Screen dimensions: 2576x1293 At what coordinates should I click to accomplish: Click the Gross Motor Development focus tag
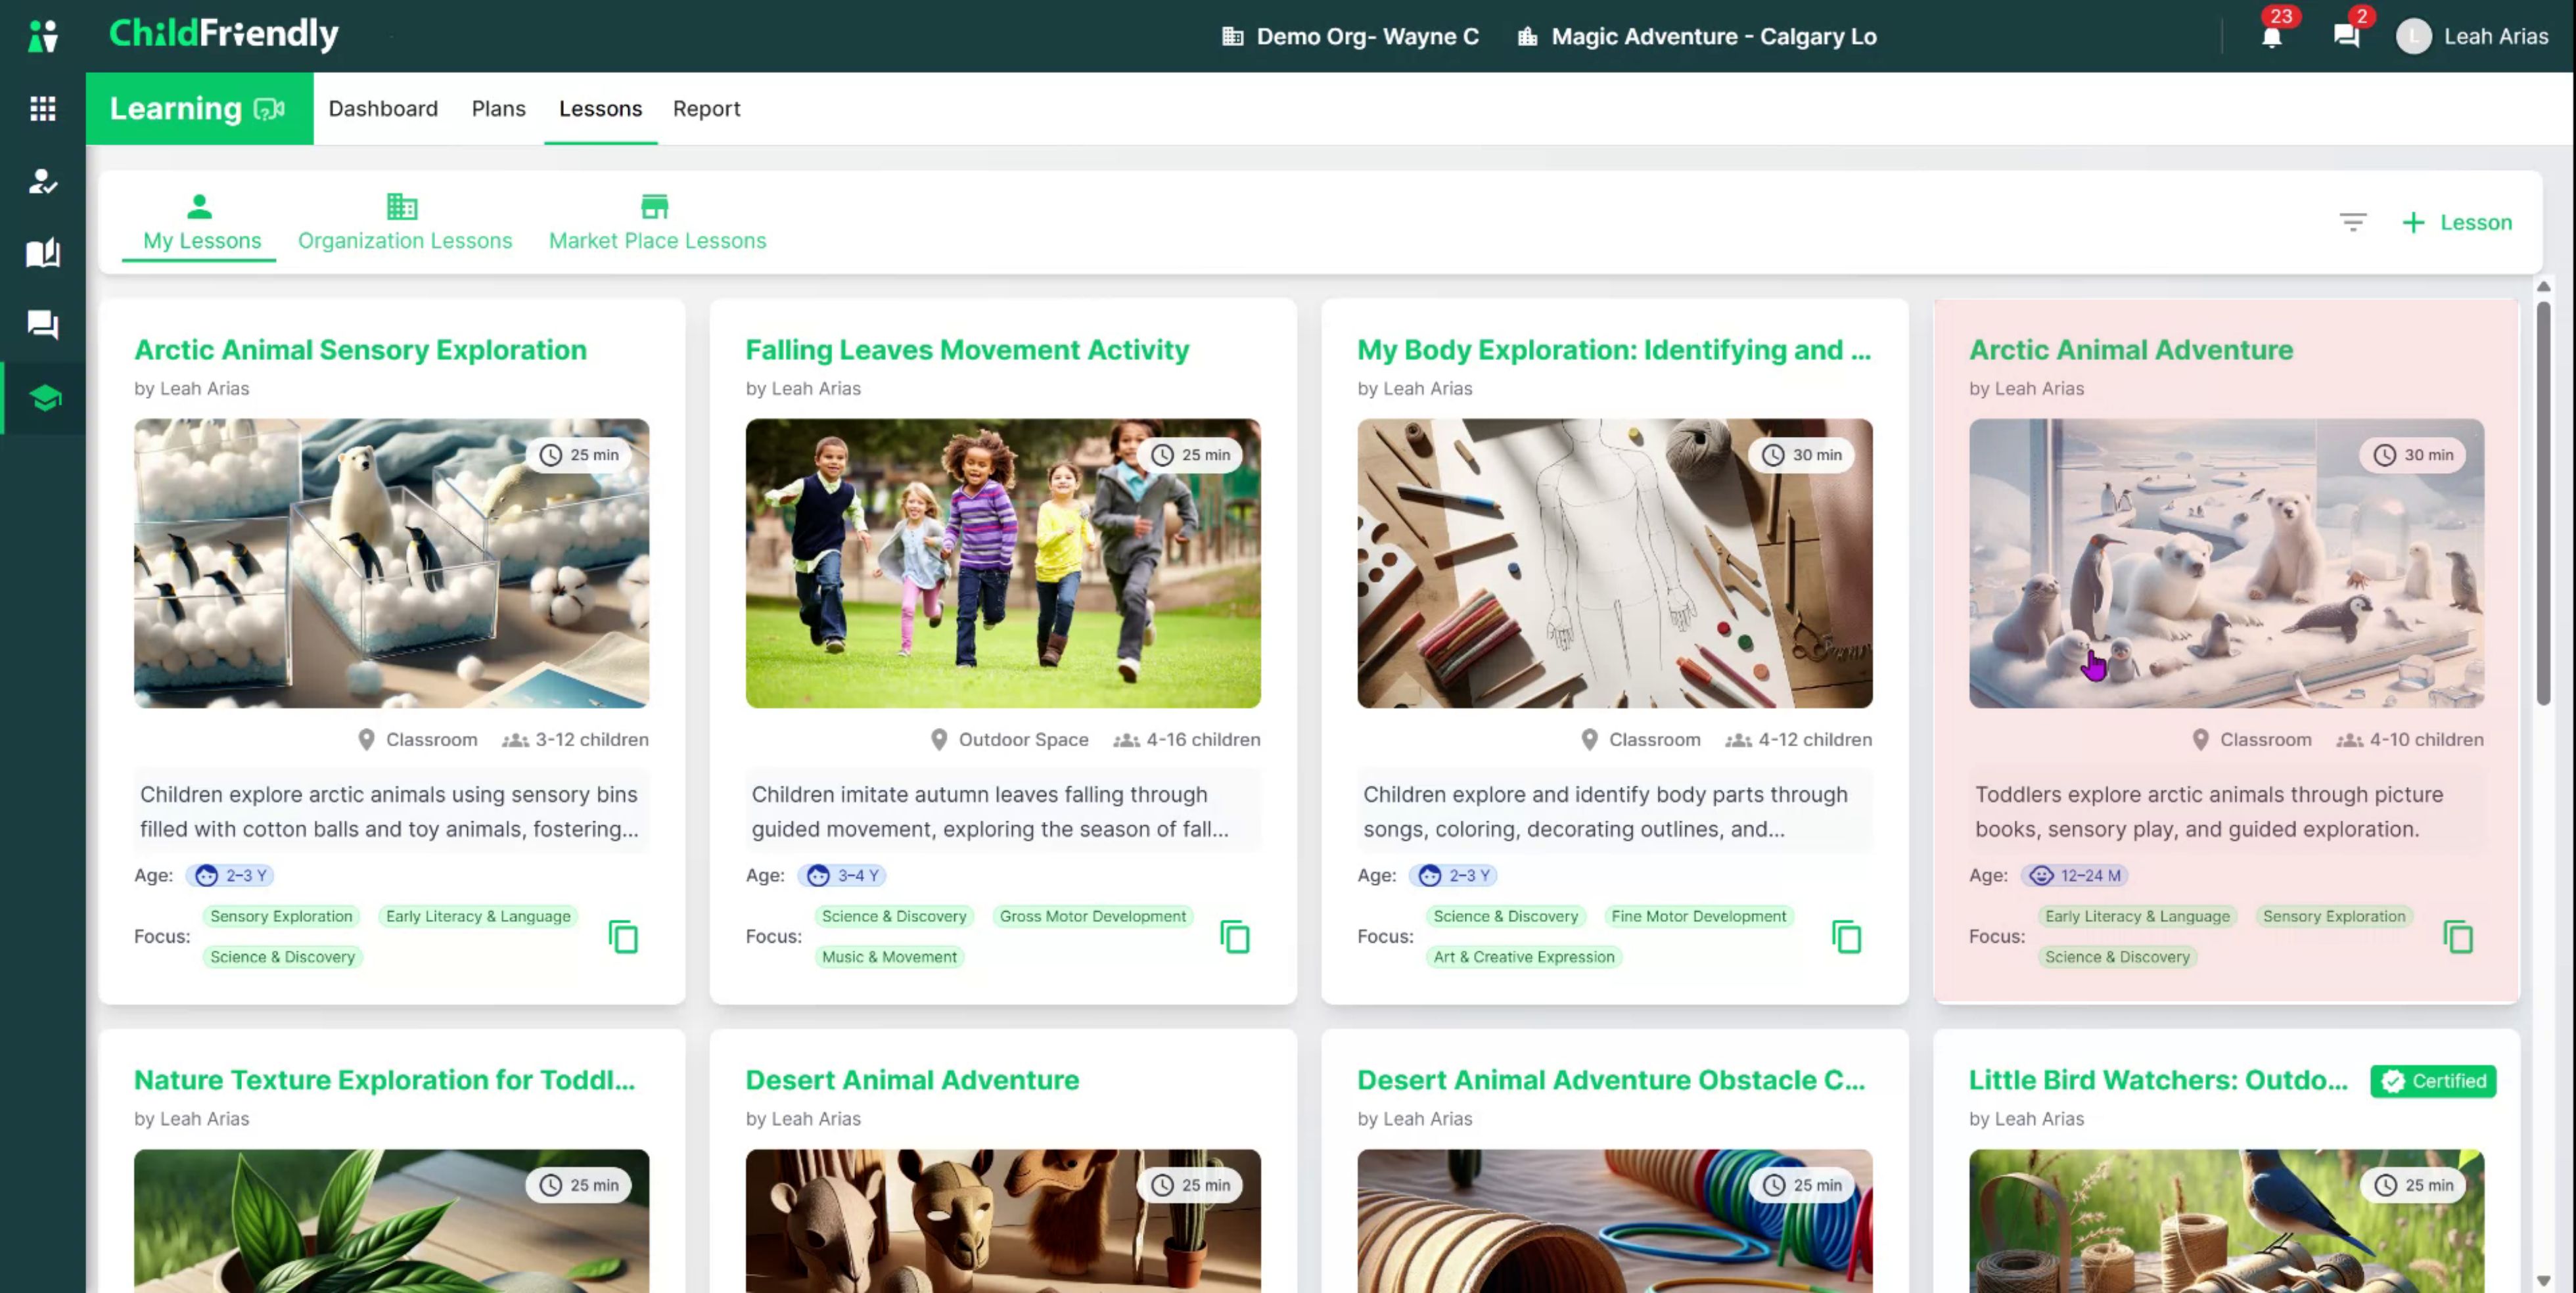pyautogui.click(x=1092, y=917)
